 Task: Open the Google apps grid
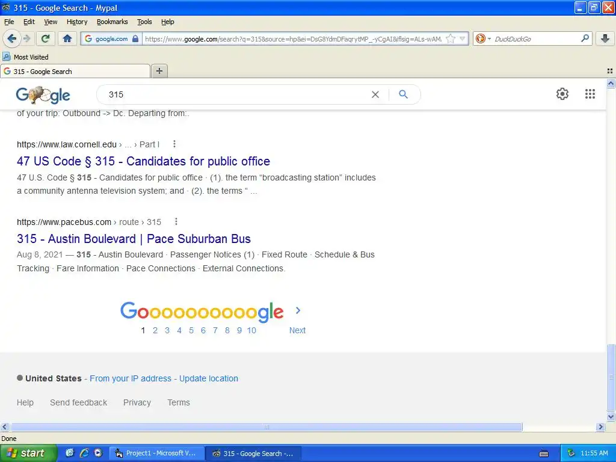click(590, 94)
